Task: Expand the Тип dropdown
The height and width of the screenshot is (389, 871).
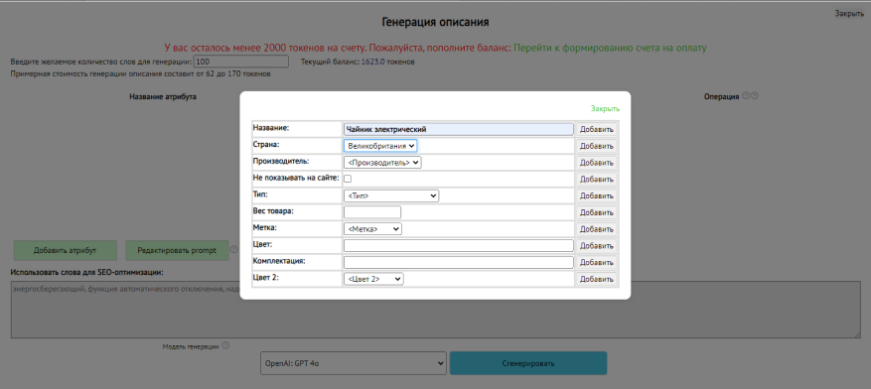Action: click(x=391, y=195)
